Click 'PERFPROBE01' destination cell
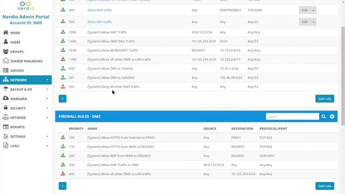 (x=230, y=10)
